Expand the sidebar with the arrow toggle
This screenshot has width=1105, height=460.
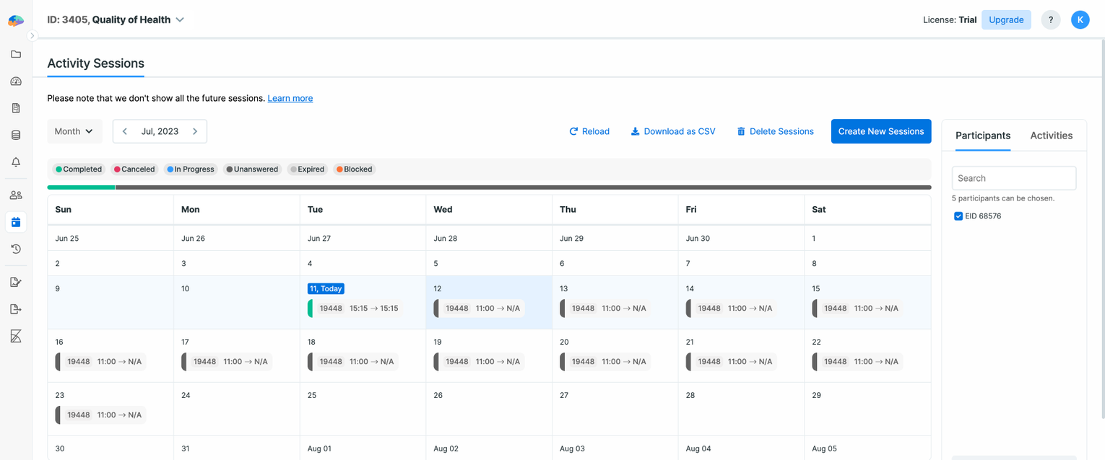click(x=32, y=35)
